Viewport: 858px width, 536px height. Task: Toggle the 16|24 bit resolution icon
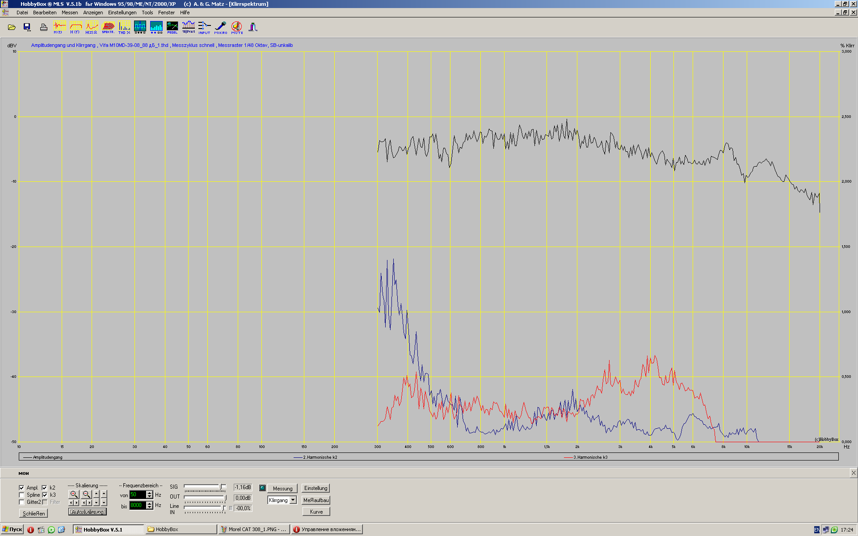[188, 27]
